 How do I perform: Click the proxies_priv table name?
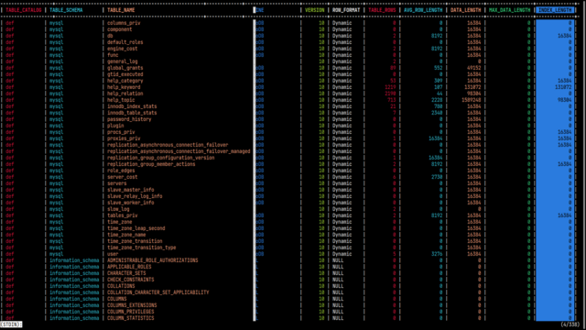click(124, 138)
